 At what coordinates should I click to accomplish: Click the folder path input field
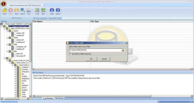(95, 50)
